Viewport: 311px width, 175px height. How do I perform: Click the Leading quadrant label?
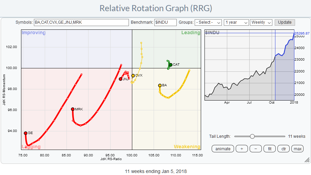tap(191, 32)
